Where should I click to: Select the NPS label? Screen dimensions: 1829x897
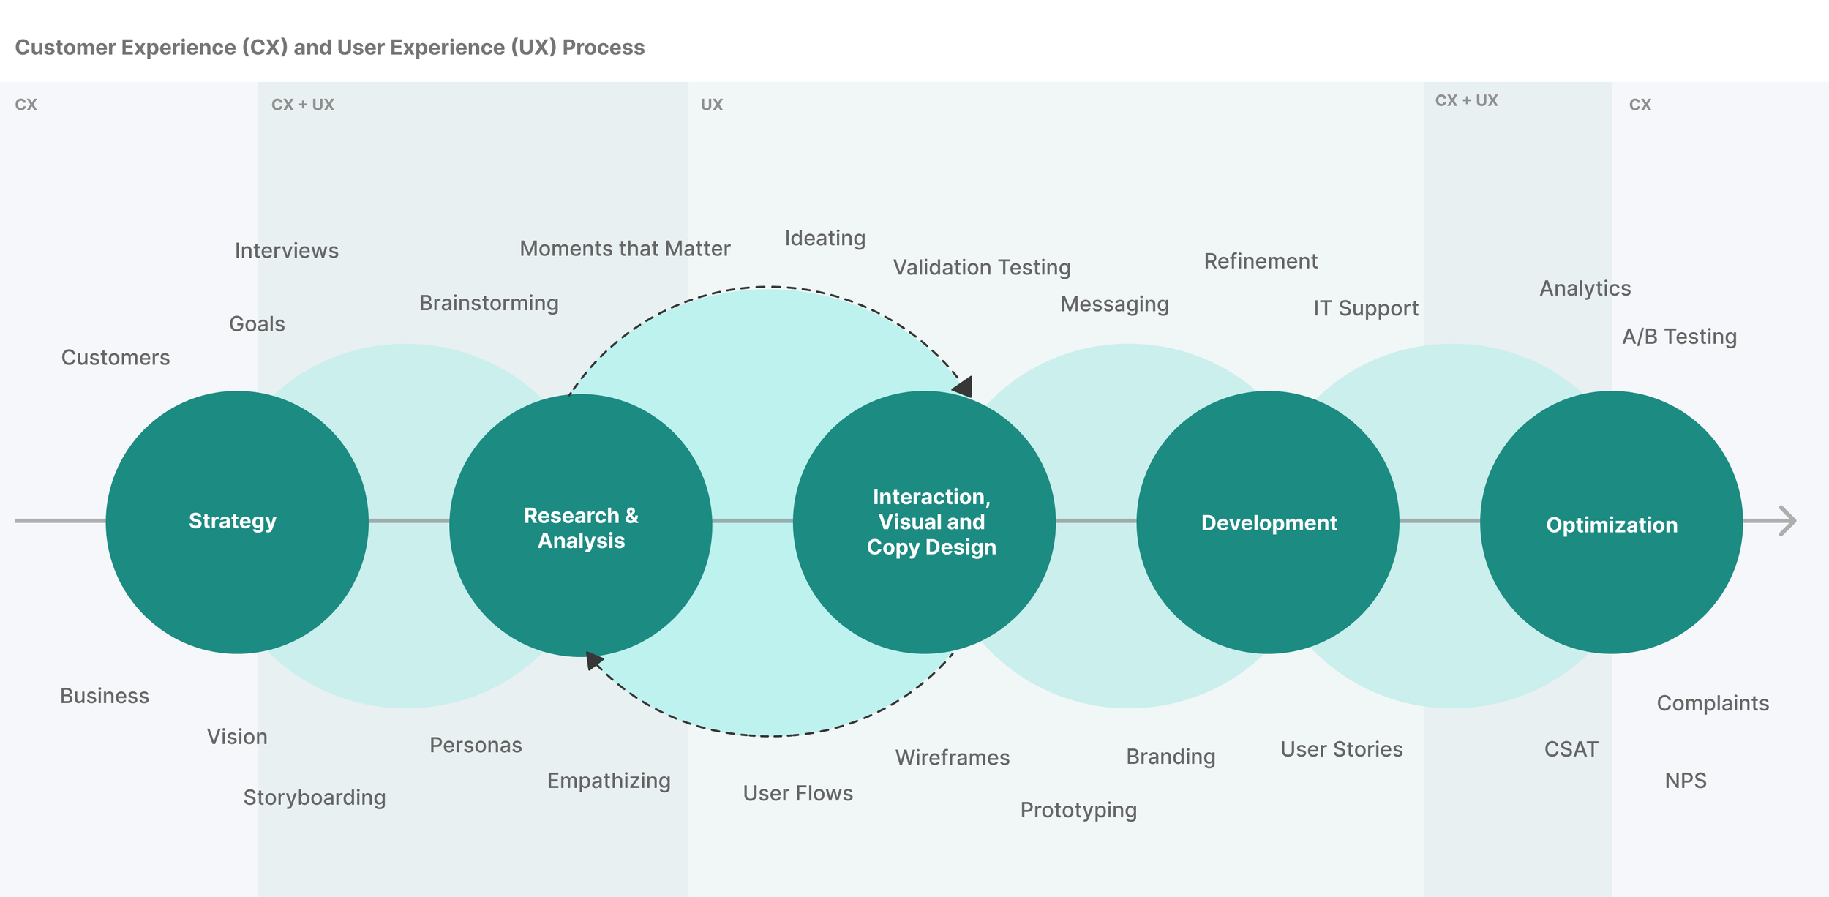point(1685,781)
